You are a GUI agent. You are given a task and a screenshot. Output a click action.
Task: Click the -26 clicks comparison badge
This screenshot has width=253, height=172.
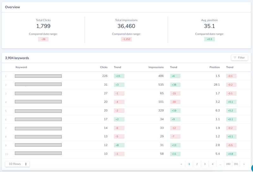point(43,39)
